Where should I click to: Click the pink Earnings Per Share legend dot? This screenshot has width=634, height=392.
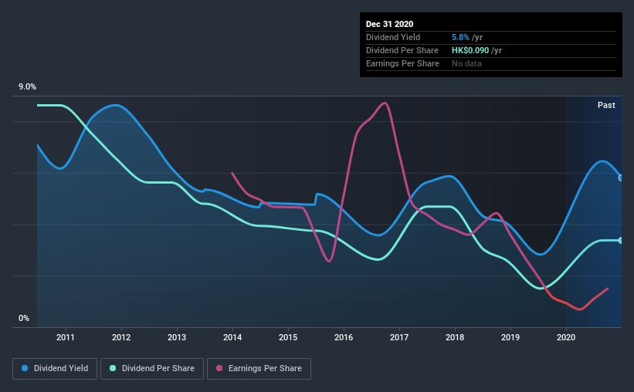tap(219, 368)
